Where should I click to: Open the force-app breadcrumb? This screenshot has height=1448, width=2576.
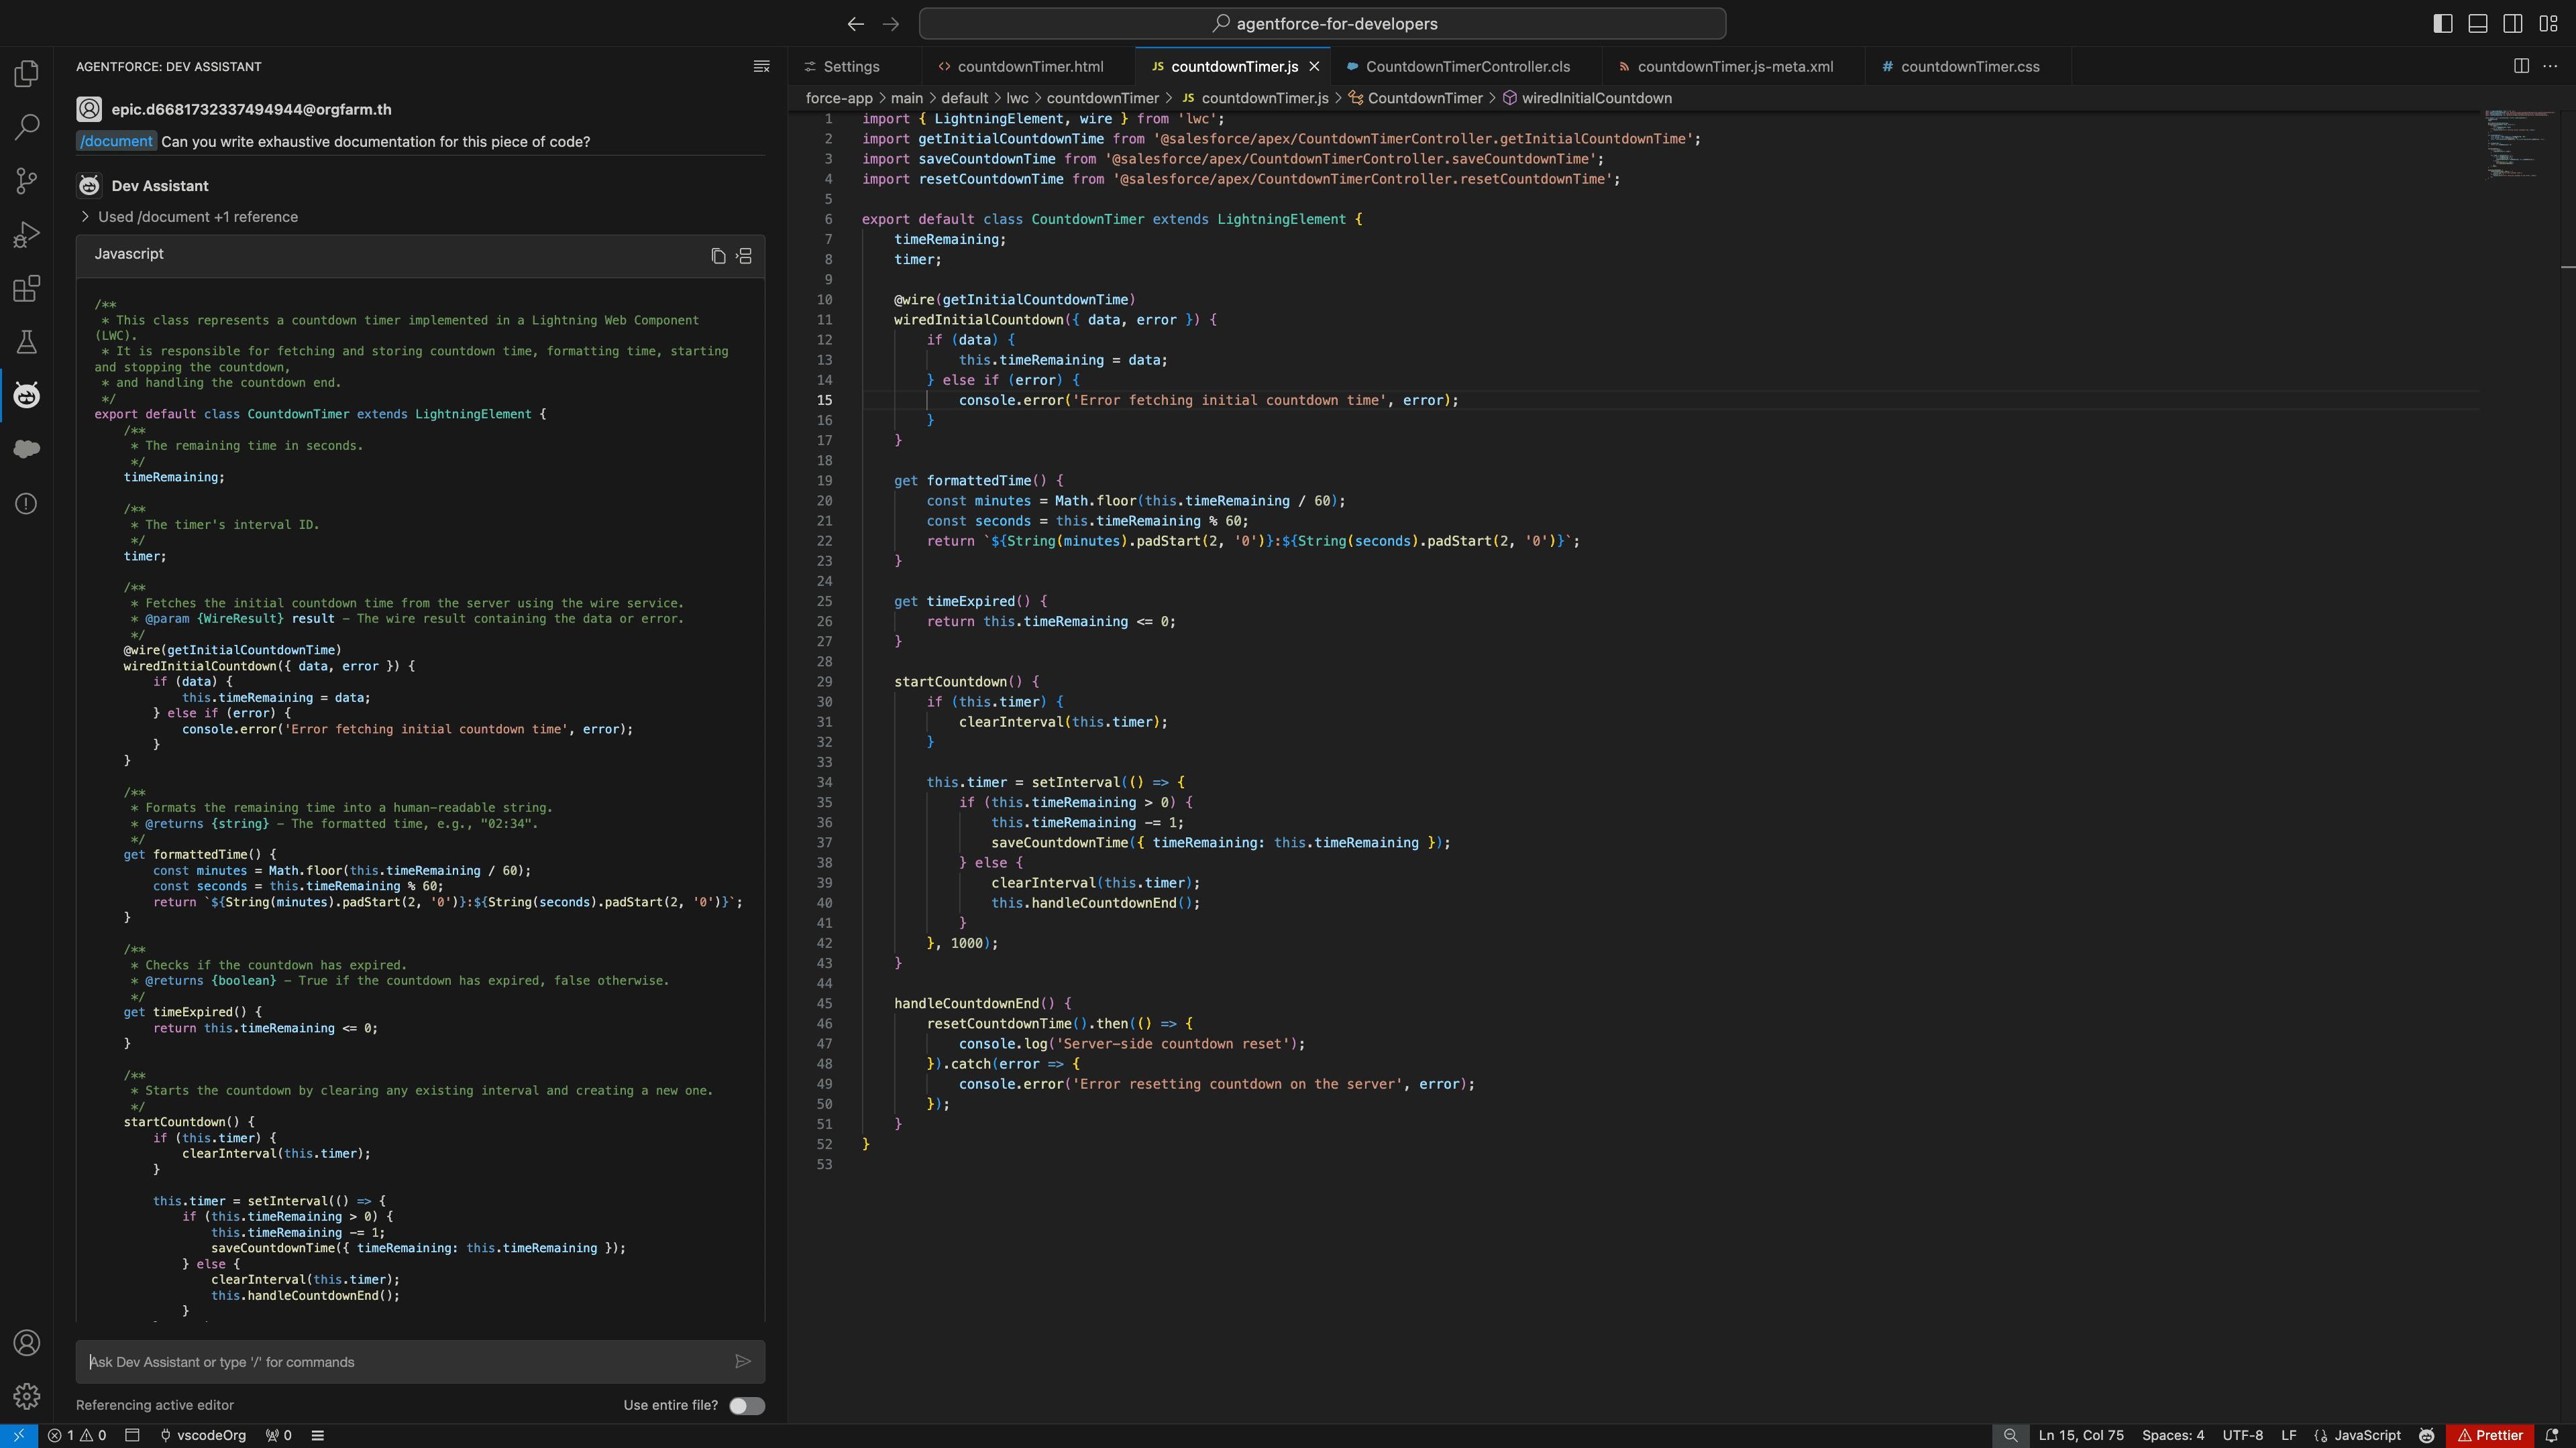(x=839, y=98)
